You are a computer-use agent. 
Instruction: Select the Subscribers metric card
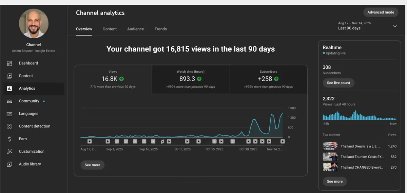click(x=268, y=79)
